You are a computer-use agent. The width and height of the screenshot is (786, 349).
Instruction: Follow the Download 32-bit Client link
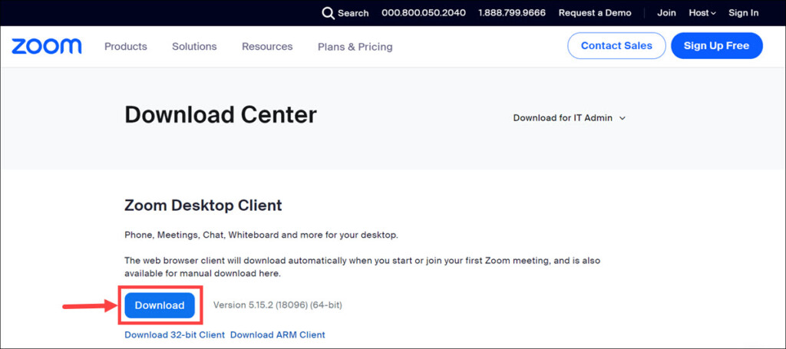(x=174, y=335)
